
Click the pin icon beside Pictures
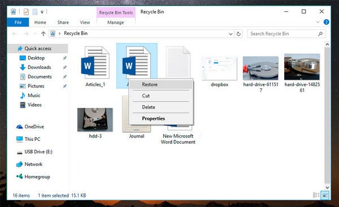pos(64,86)
